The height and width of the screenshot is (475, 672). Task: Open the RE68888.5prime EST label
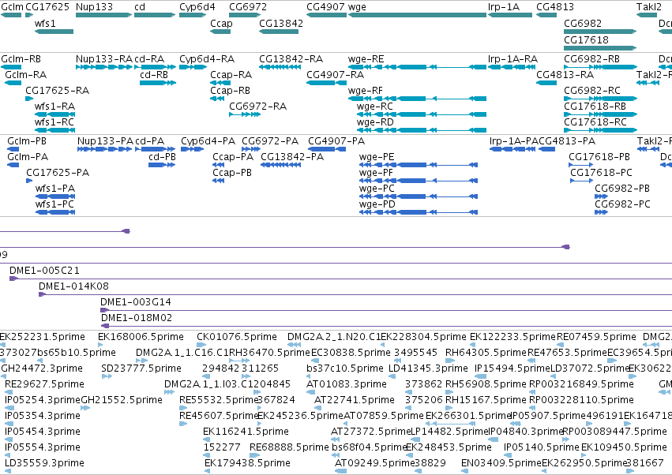pyautogui.click(x=289, y=447)
